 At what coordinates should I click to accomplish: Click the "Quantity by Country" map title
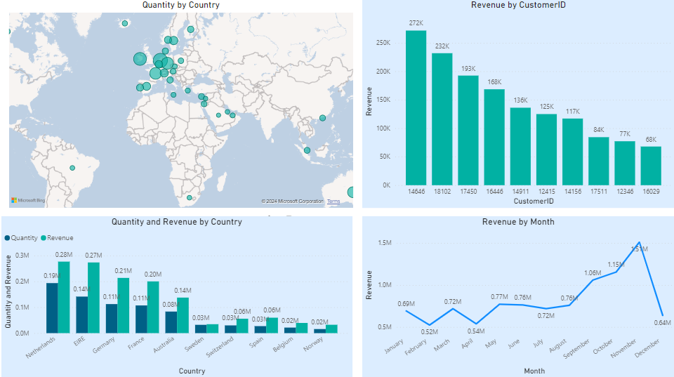click(x=180, y=5)
